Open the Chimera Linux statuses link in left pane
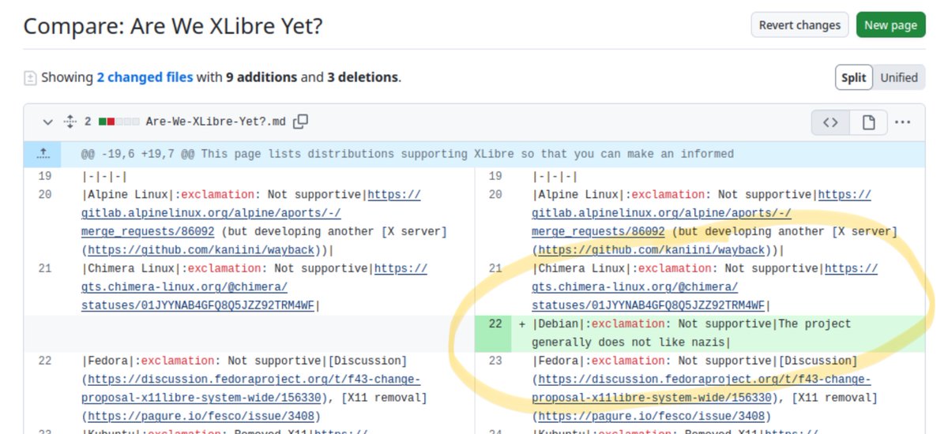The image size is (948, 434). (254, 287)
